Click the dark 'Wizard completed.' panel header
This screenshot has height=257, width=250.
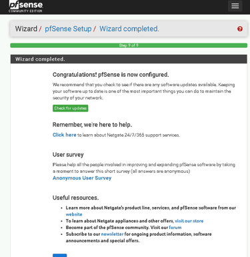pos(129,59)
